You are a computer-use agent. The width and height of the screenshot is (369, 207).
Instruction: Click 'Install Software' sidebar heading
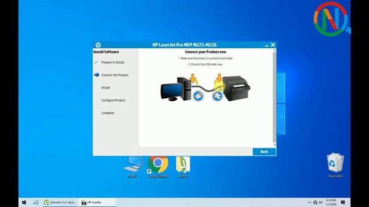[x=106, y=52]
